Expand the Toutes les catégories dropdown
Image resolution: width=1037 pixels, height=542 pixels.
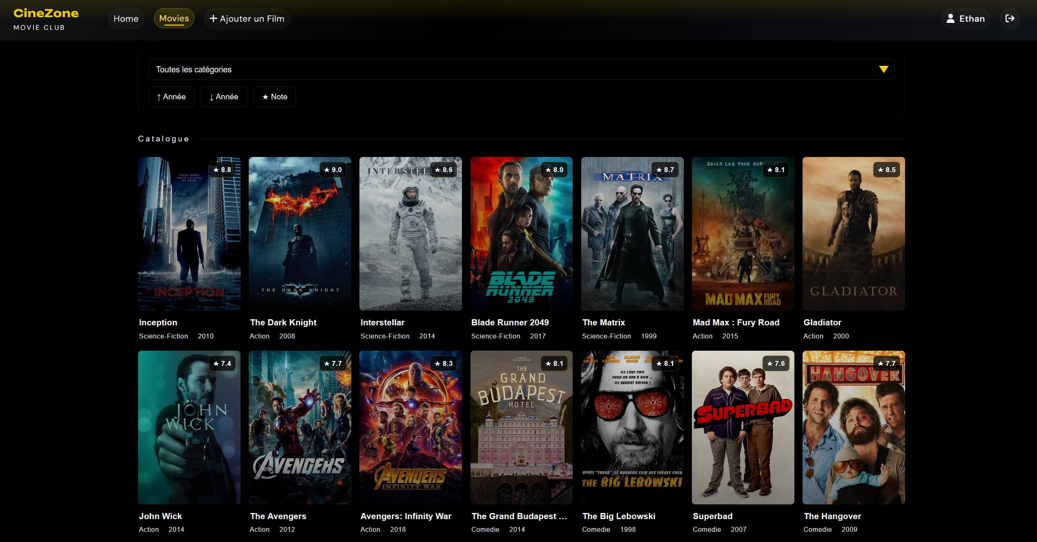(x=521, y=69)
